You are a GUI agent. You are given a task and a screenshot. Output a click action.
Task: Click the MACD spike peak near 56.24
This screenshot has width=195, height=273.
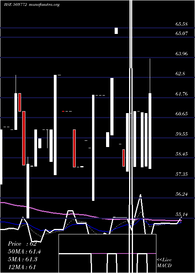[140, 195]
